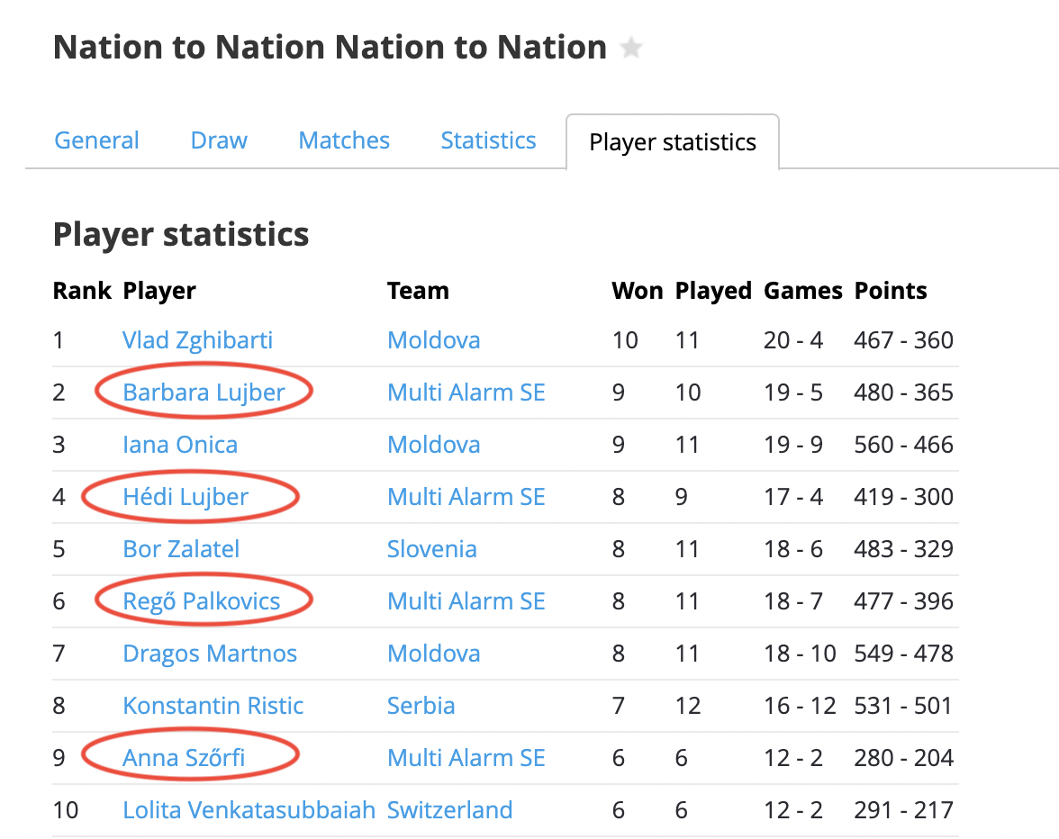This screenshot has height=839, width=1059.
Task: View the Switzerland team page
Action: coord(449,810)
